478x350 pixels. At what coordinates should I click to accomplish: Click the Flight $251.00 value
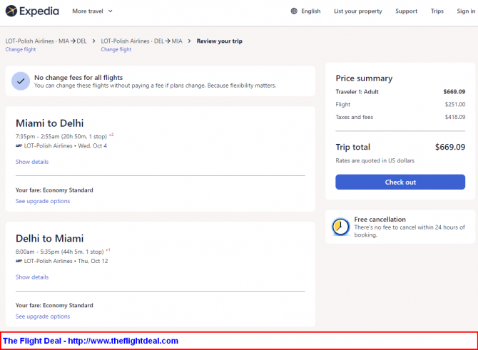click(455, 105)
